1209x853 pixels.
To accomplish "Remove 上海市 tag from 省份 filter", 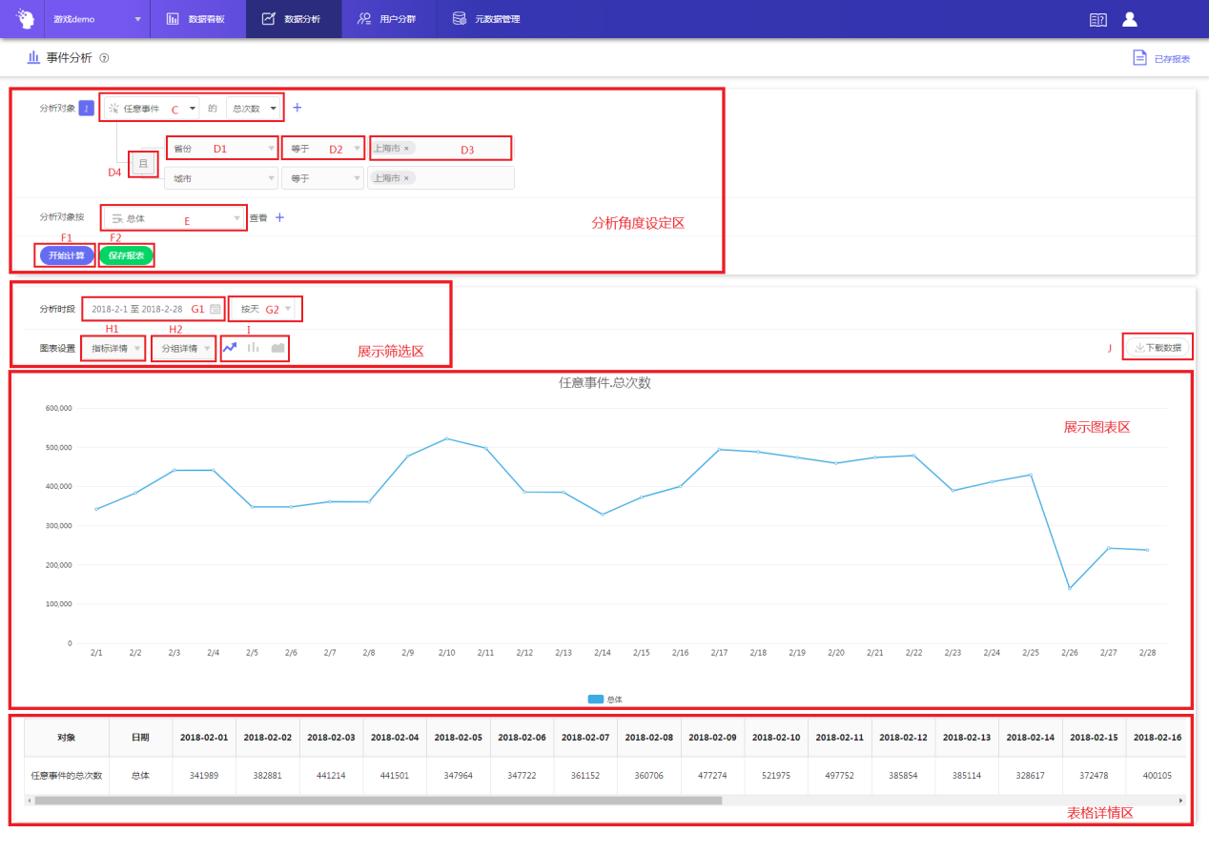I will tap(406, 149).
